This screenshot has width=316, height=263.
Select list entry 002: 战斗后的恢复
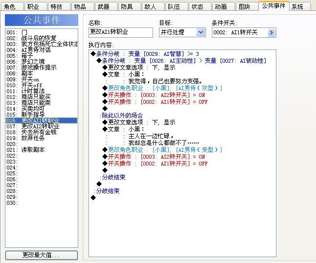coord(41,38)
